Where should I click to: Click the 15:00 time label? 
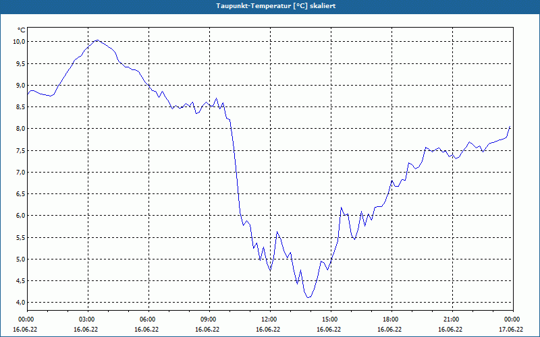[x=331, y=319]
